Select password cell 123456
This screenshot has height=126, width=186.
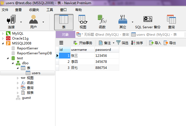coord(107,56)
